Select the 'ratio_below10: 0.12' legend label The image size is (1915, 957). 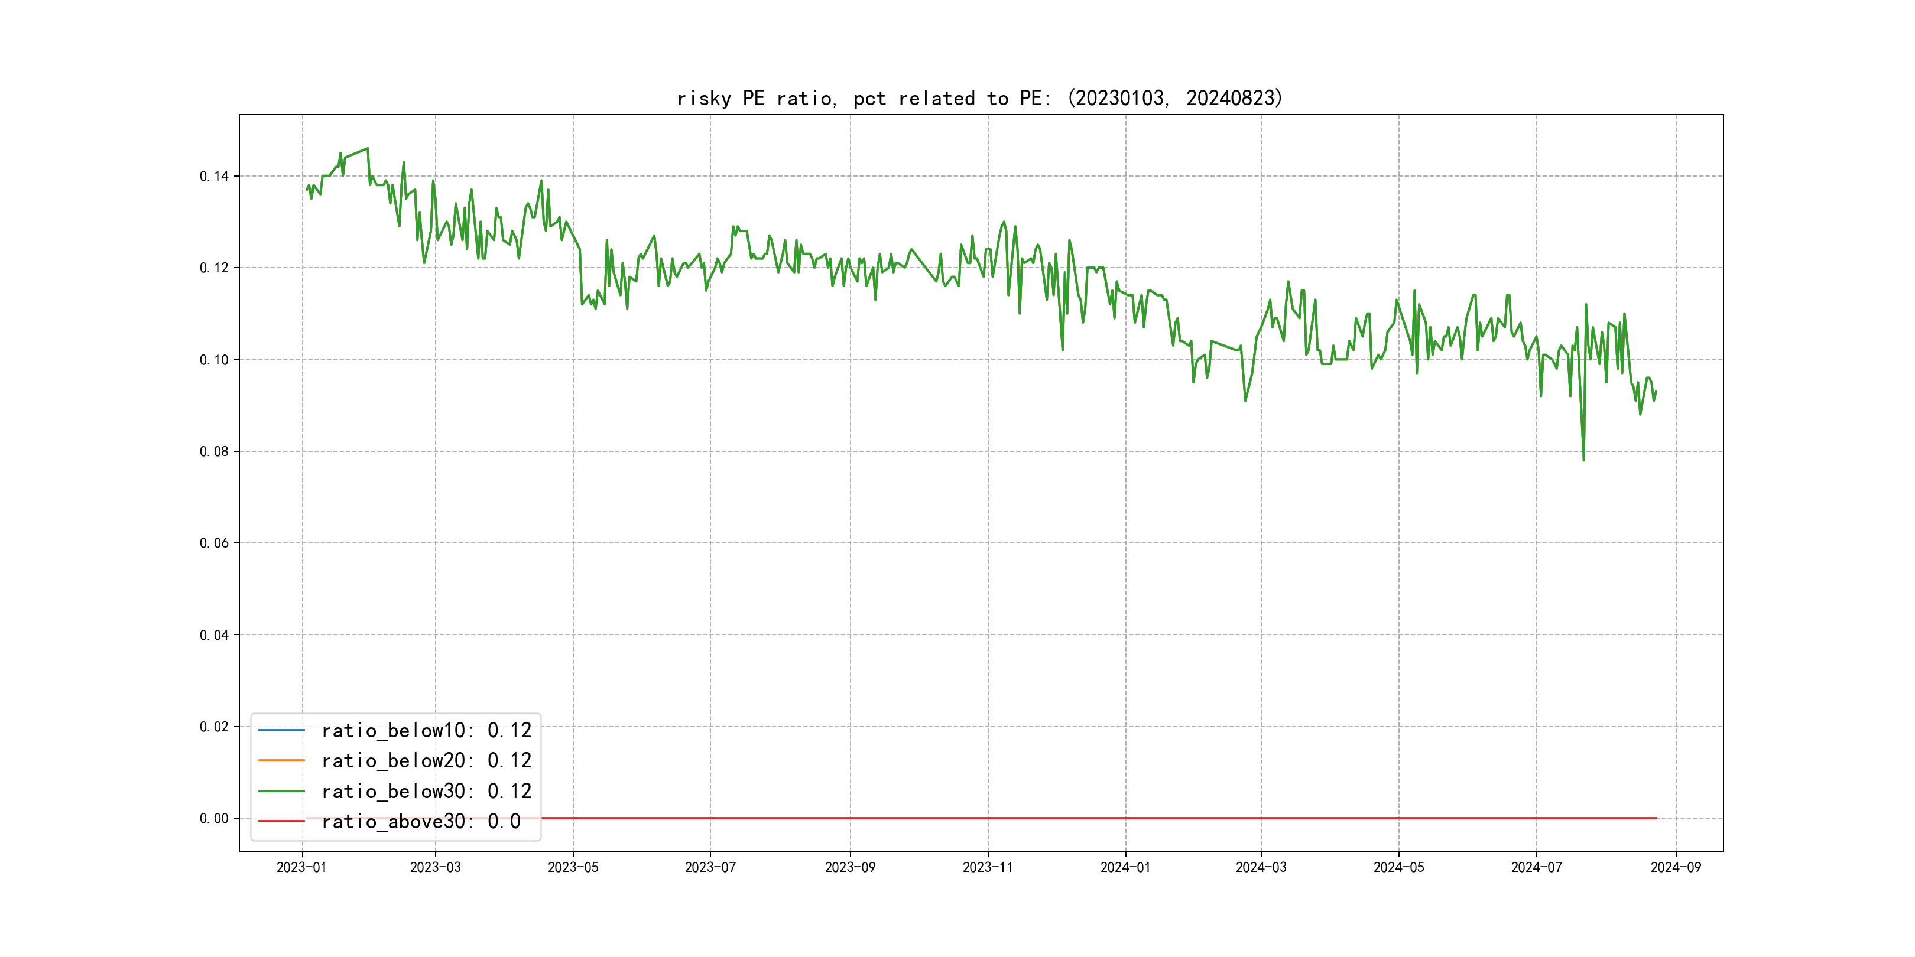click(426, 730)
